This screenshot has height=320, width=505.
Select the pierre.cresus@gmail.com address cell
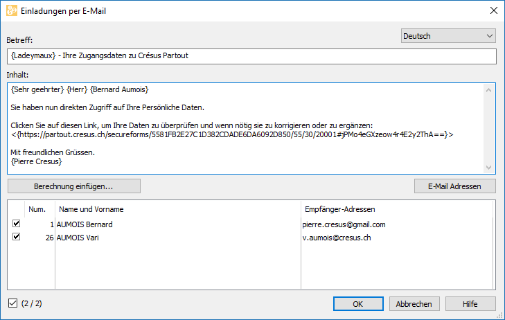point(344,224)
